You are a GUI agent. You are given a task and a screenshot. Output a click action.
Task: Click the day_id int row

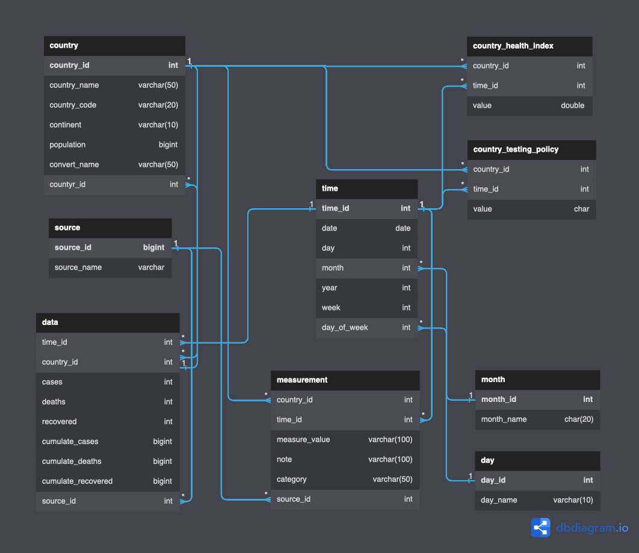(x=537, y=481)
